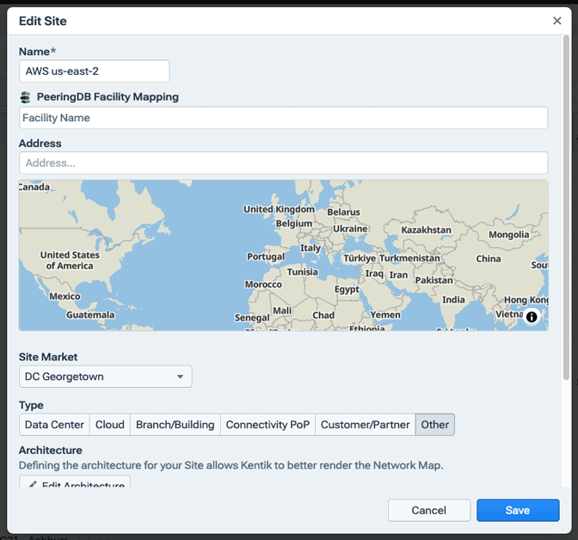The width and height of the screenshot is (578, 540).
Task: Click Egypt label on the map
Action: coord(347,290)
